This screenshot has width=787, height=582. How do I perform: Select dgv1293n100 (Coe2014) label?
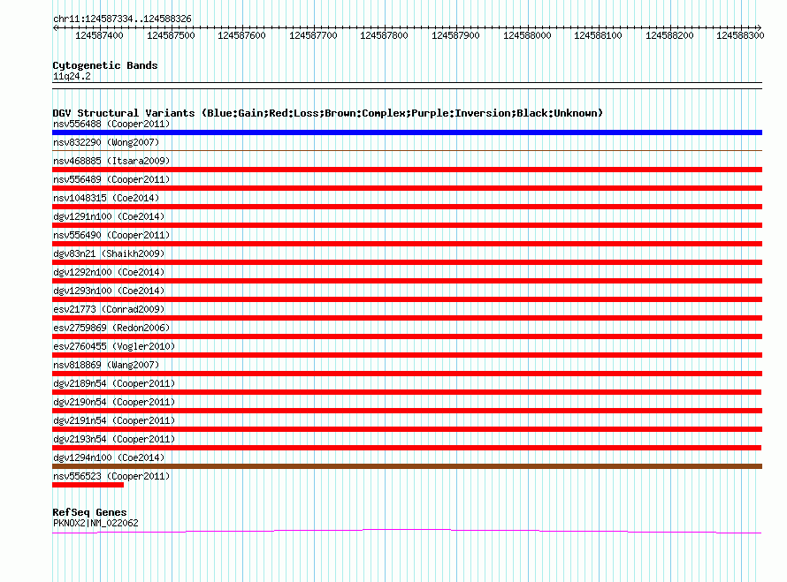(109, 291)
